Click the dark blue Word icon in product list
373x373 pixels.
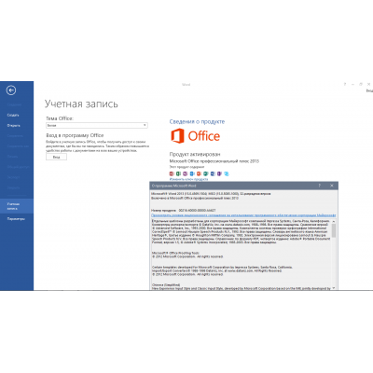coord(213,173)
